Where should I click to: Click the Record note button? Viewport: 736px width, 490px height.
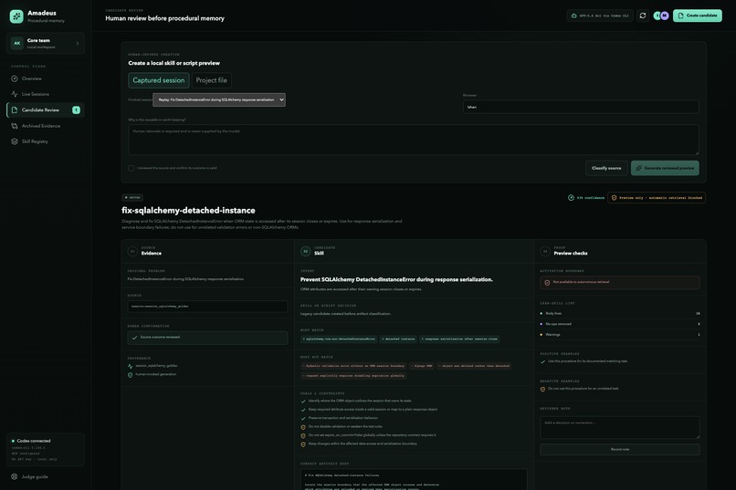(620, 449)
